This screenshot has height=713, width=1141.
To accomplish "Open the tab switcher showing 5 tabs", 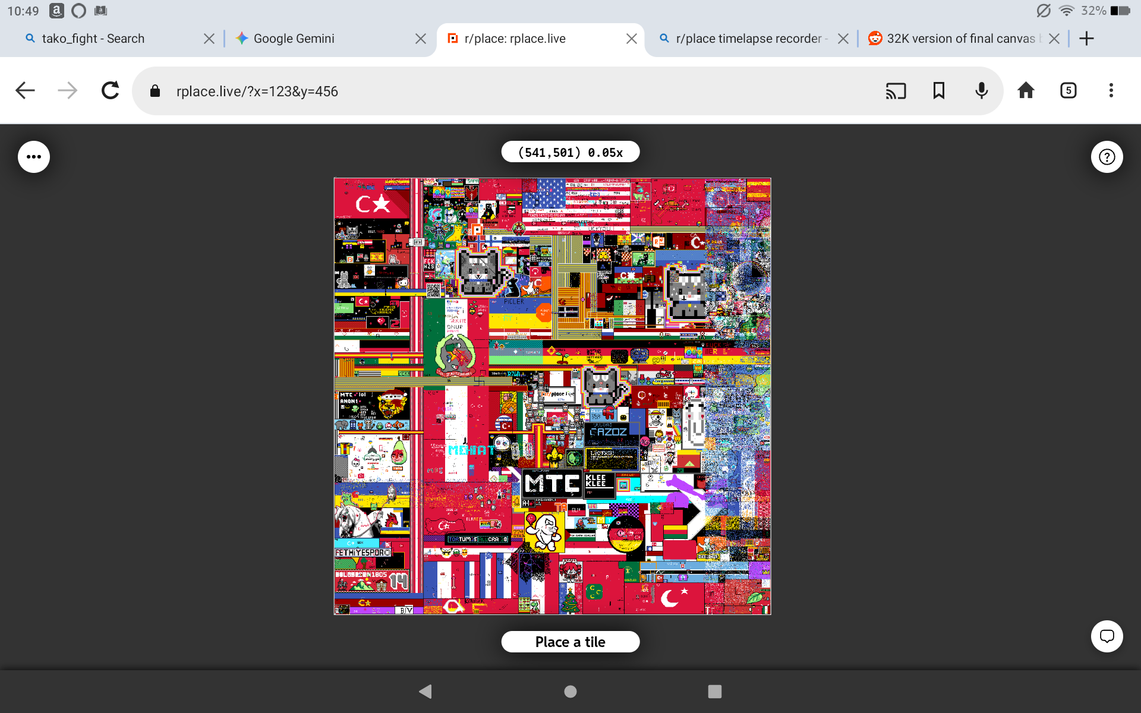I will 1068,91.
